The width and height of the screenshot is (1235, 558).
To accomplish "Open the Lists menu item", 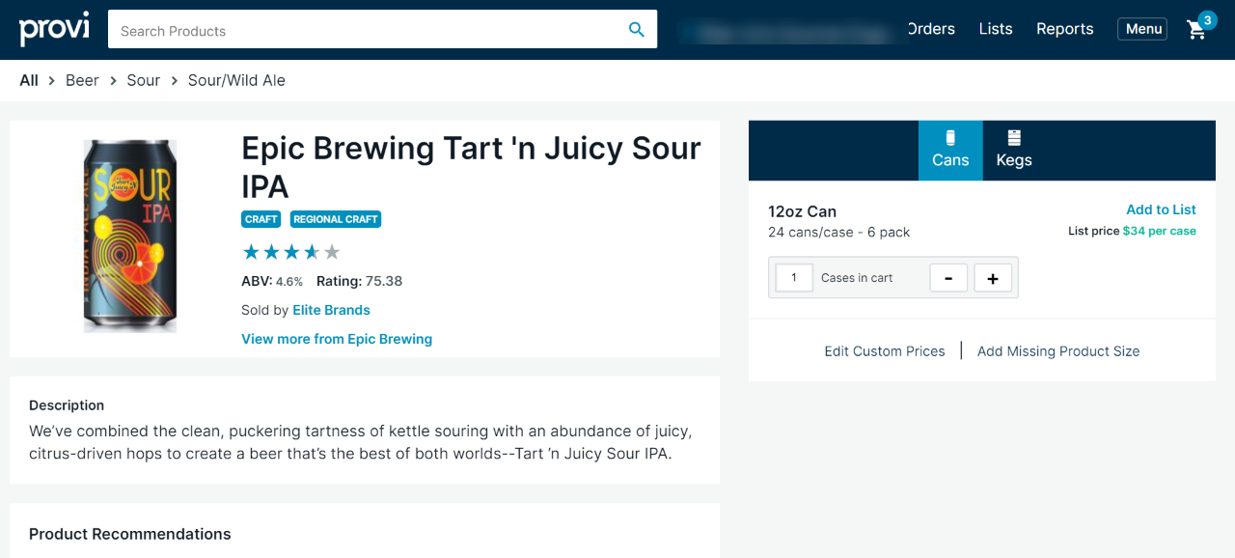I will pyautogui.click(x=995, y=29).
